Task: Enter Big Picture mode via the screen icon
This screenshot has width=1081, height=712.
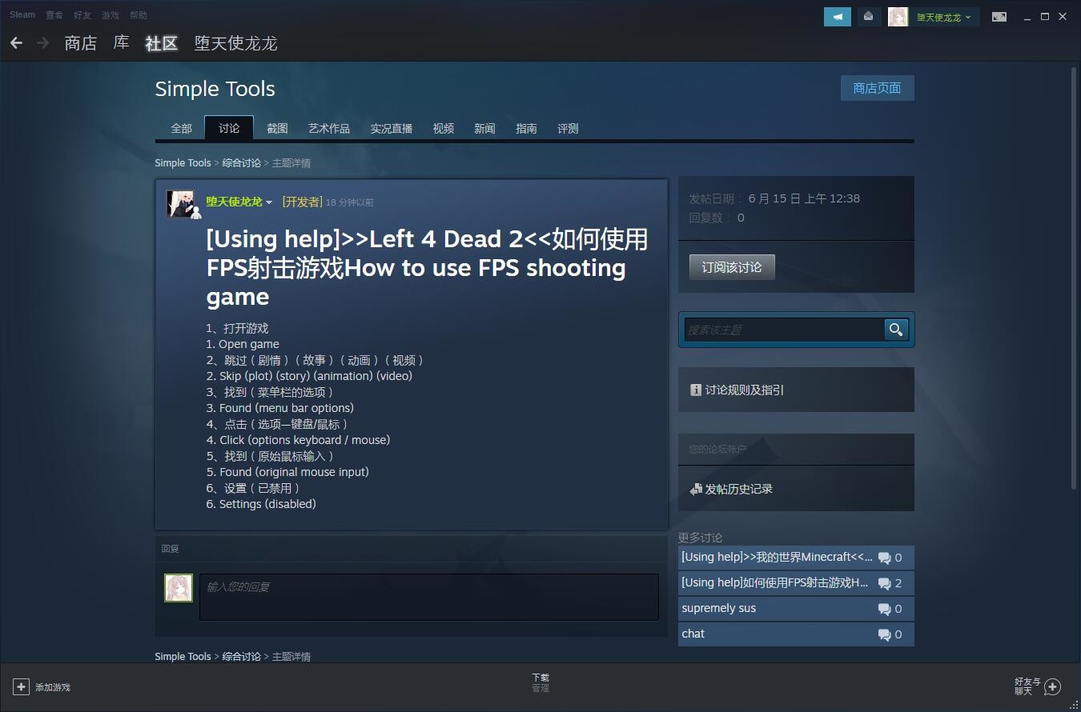Action: point(999,16)
